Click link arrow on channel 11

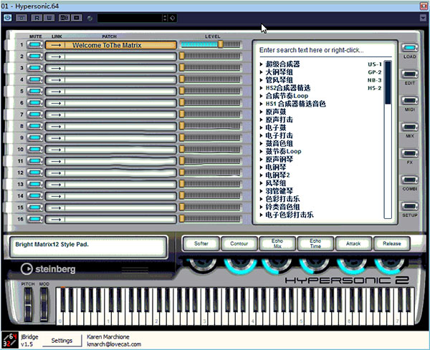tap(56, 161)
